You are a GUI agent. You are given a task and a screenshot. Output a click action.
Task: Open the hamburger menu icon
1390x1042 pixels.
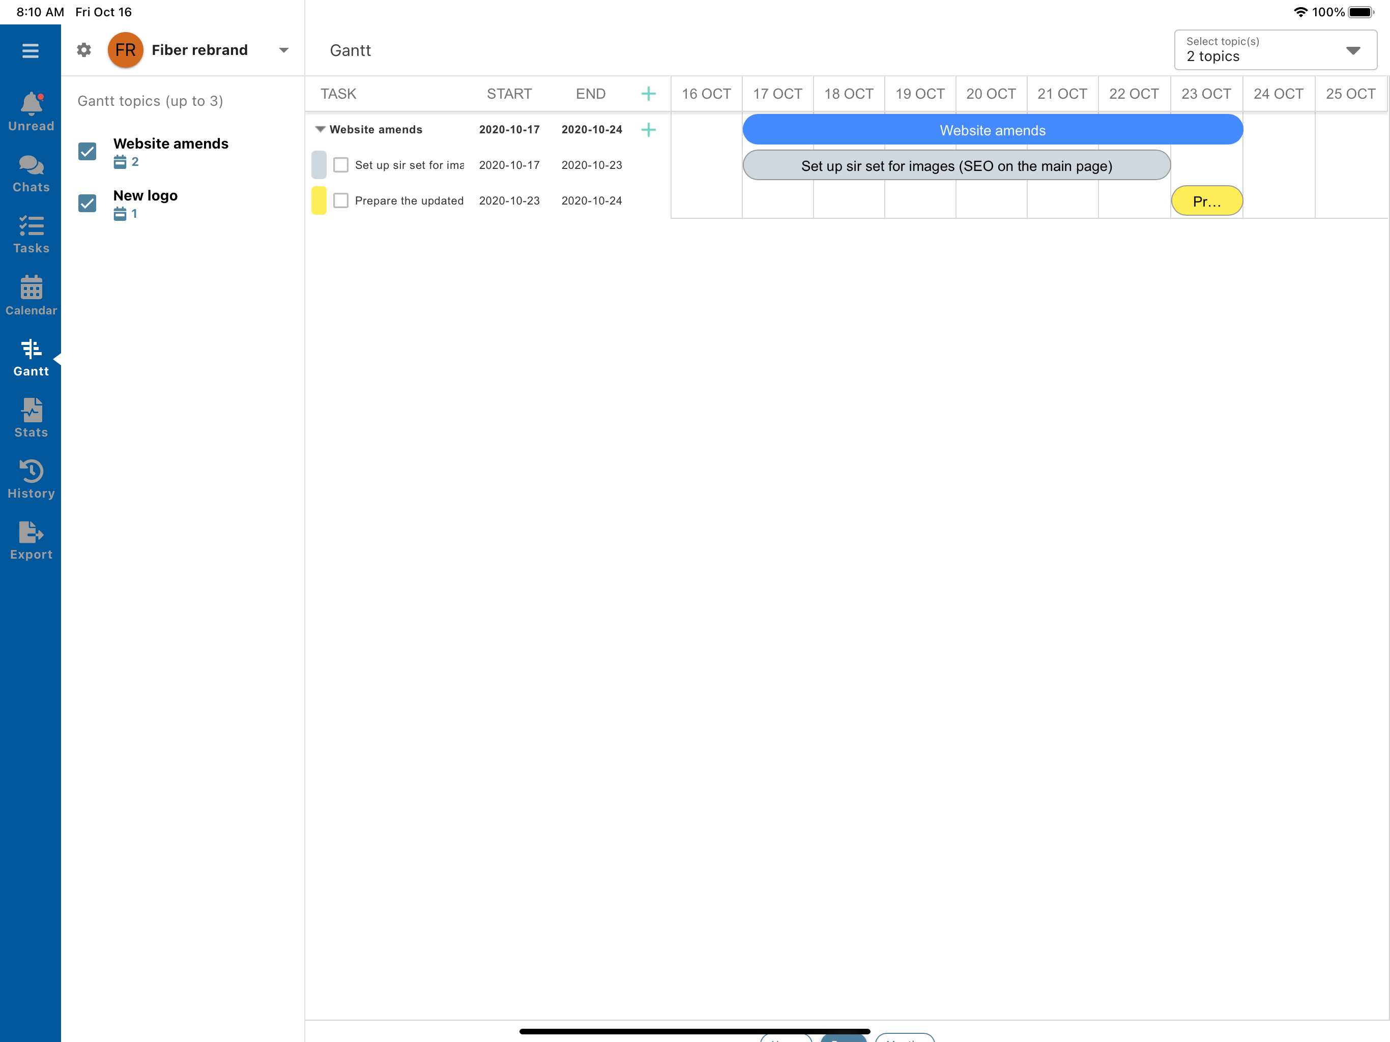pos(30,50)
